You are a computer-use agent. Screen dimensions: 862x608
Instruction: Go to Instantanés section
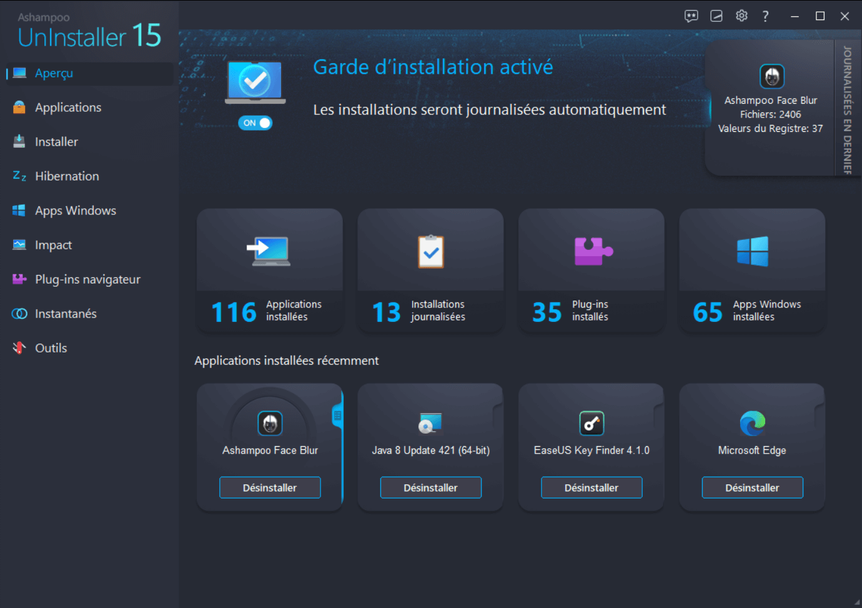[89, 314]
